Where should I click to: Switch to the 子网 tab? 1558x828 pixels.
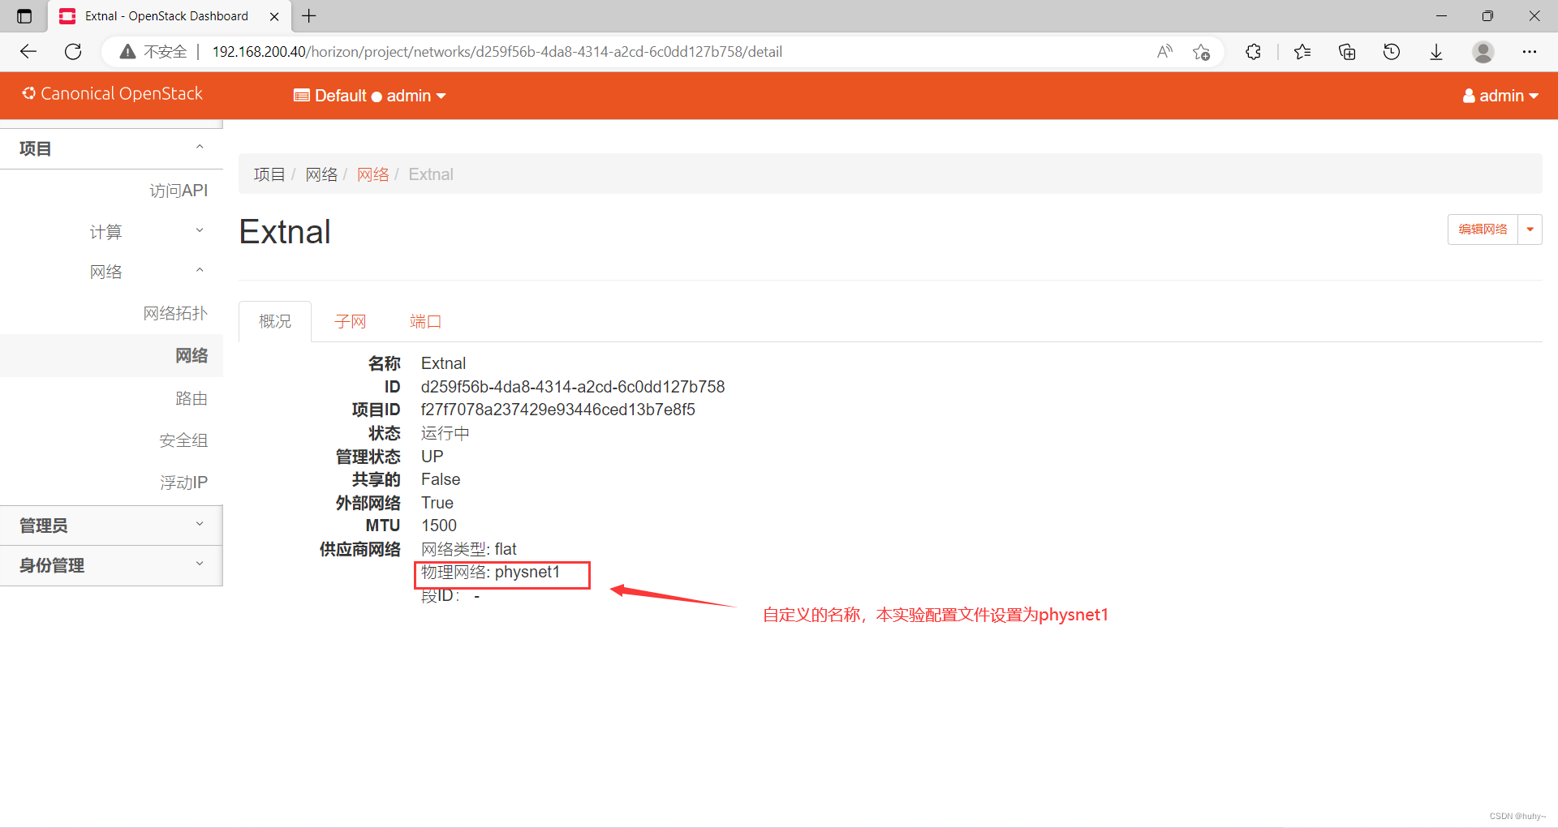point(351,322)
